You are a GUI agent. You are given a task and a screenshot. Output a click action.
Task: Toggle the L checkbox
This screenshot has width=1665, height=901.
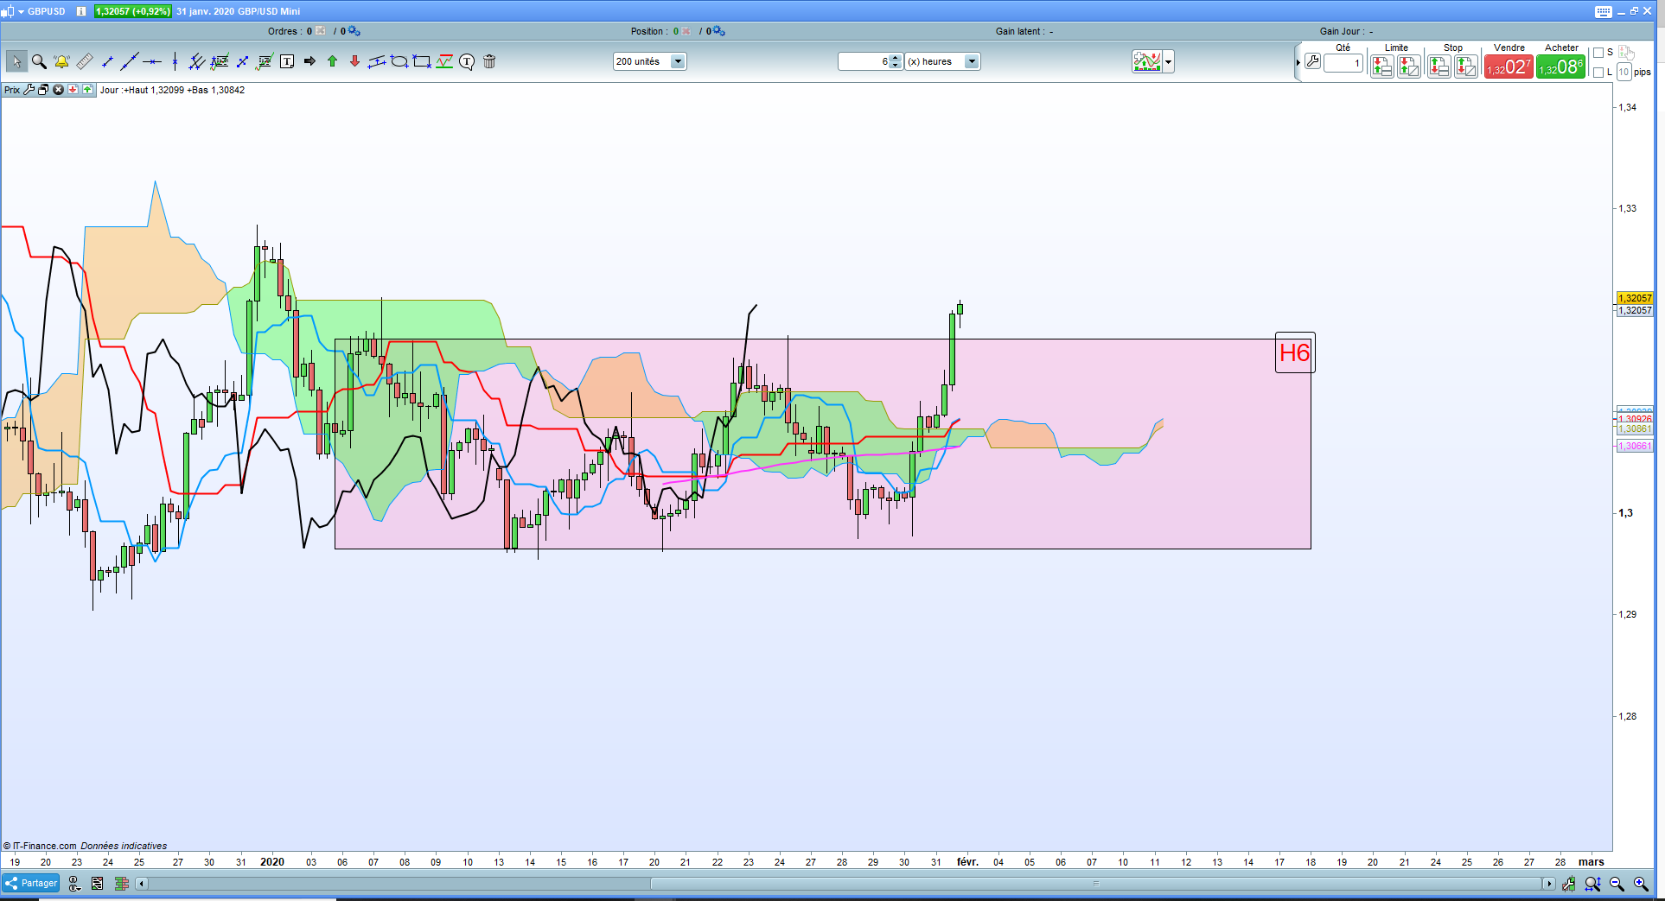(1598, 73)
